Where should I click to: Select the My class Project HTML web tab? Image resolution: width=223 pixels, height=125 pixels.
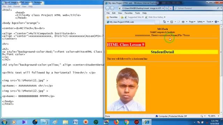click(130, 22)
